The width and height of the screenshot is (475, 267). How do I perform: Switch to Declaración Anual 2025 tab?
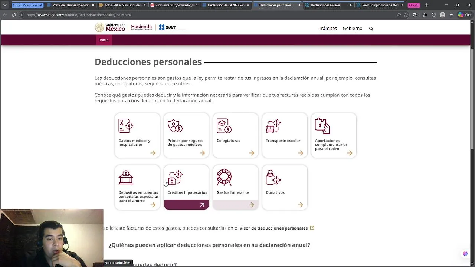point(226,5)
